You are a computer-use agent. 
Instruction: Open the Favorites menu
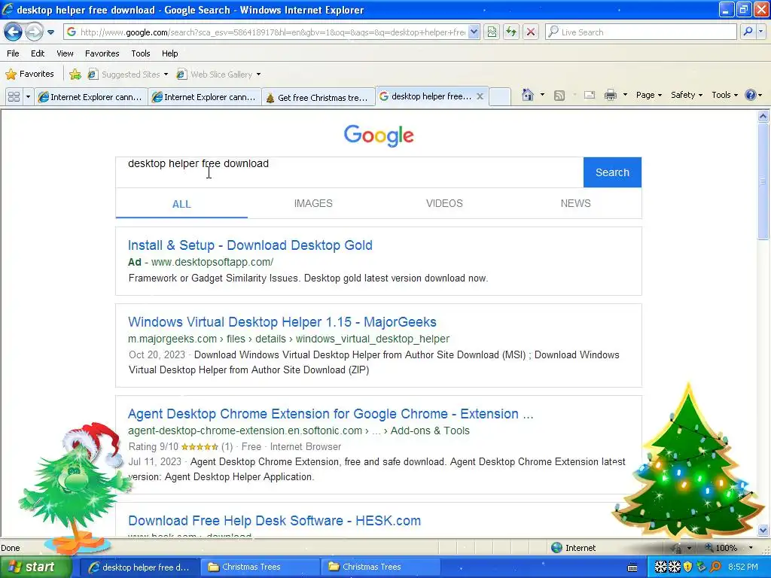pyautogui.click(x=102, y=53)
